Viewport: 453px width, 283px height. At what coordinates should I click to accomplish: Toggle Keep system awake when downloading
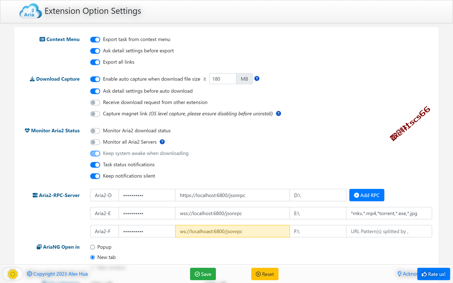pos(95,154)
